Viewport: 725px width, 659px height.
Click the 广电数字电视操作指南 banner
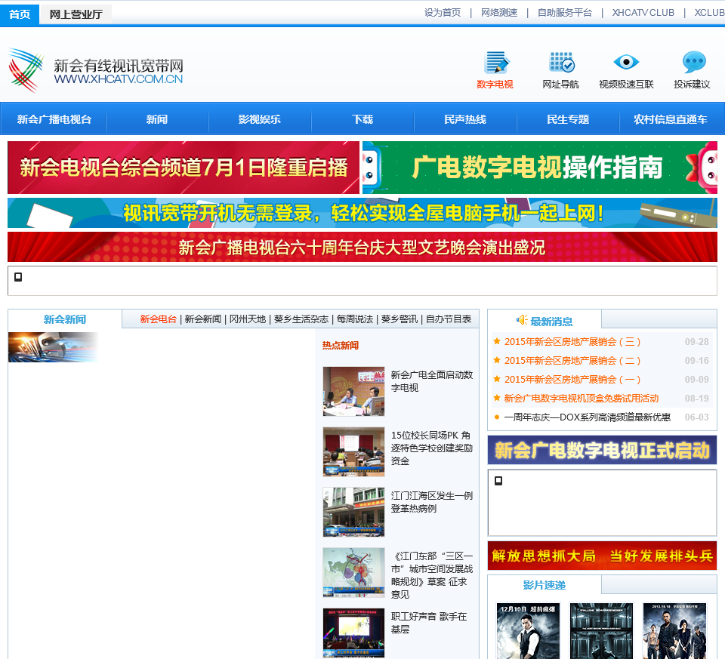pyautogui.click(x=539, y=168)
